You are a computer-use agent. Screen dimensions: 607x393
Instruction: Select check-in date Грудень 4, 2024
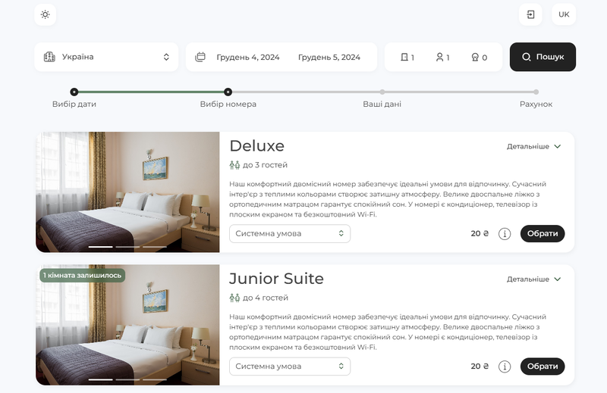click(x=248, y=57)
